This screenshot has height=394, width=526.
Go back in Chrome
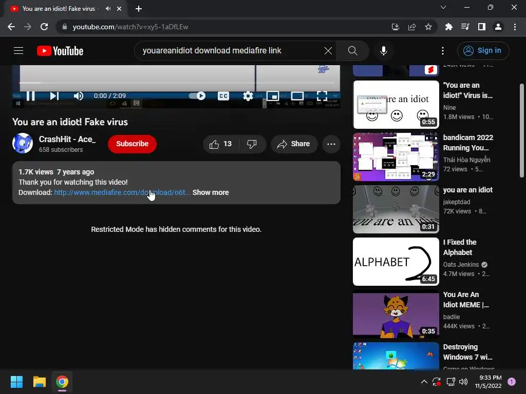point(11,27)
